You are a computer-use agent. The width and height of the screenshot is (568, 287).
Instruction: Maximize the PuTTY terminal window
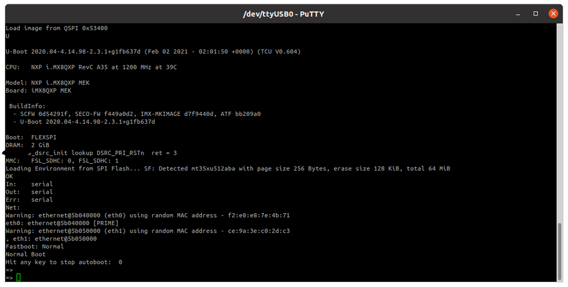[536, 13]
